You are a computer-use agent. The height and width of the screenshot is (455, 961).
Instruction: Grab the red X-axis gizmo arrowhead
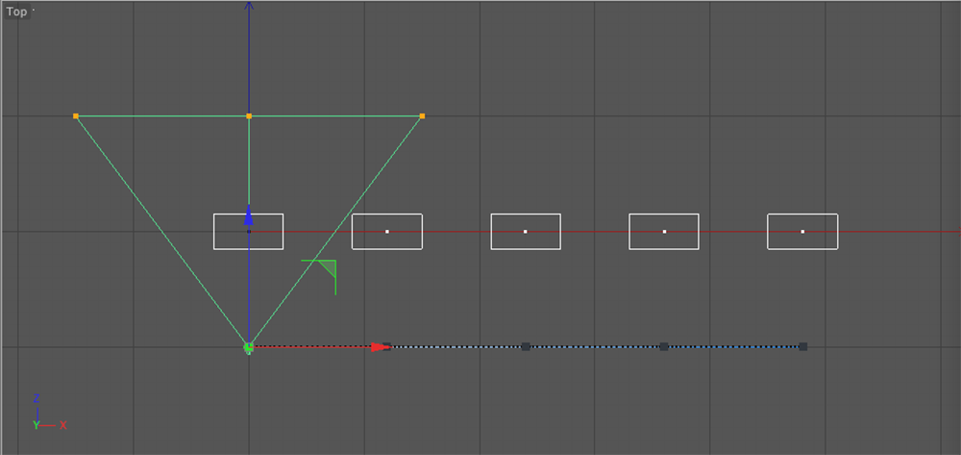(x=381, y=347)
